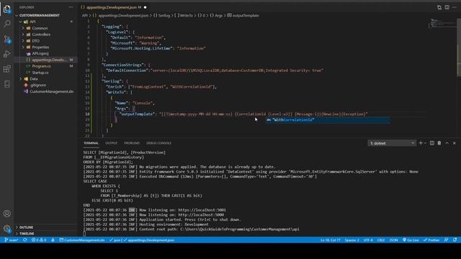Click the line and column indicator
Screen dimensions: 461x259
pyautogui.click(x=330, y=240)
